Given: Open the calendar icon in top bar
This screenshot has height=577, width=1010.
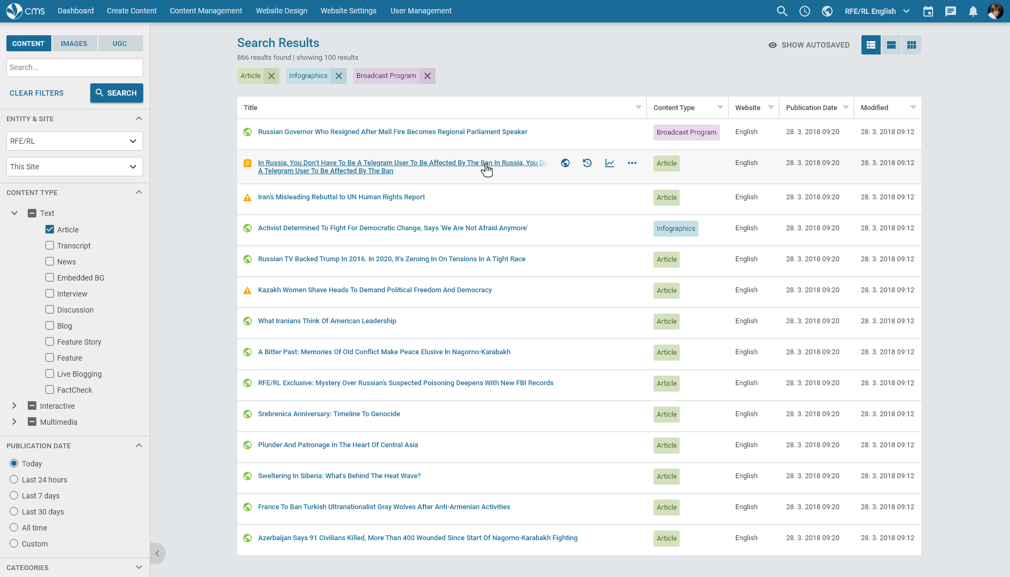Looking at the screenshot, I should tap(928, 11).
